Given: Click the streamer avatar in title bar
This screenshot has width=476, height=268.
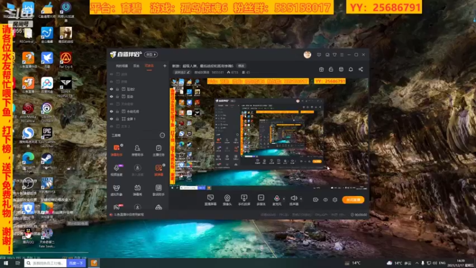Looking at the screenshot, I should [x=307, y=54].
